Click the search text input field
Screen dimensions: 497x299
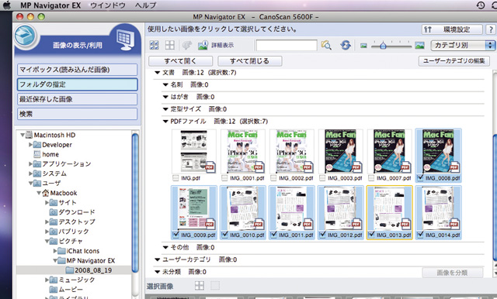pyautogui.click(x=287, y=45)
